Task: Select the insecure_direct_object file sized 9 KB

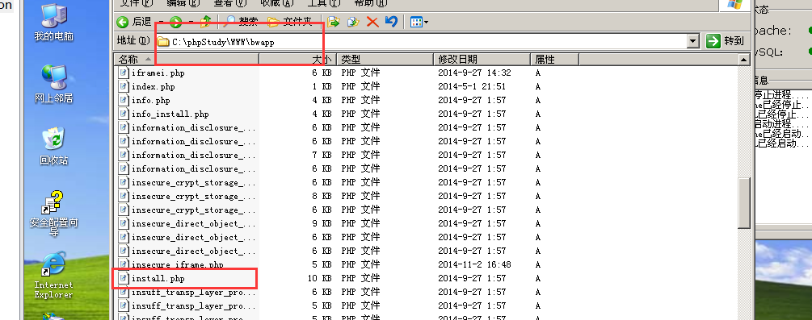Action: click(194, 224)
